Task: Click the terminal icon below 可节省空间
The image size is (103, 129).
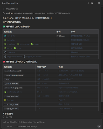Action: 7,117
